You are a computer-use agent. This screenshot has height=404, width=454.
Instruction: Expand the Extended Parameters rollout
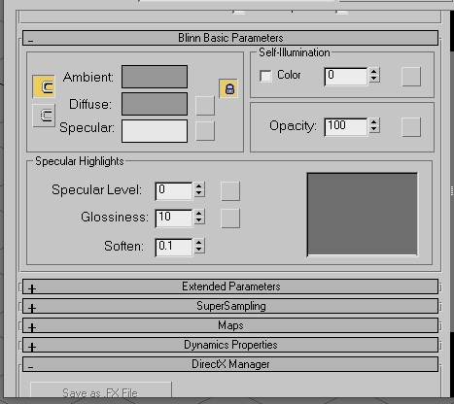tap(230, 286)
